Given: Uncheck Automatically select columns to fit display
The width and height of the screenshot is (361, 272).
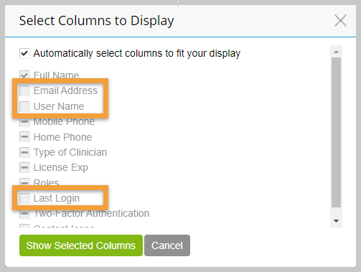Looking at the screenshot, I should point(24,53).
